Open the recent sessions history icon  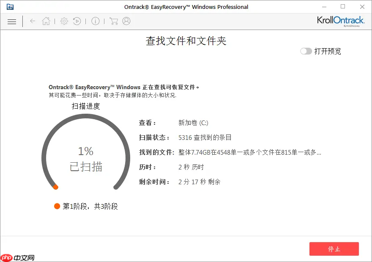coord(77,21)
